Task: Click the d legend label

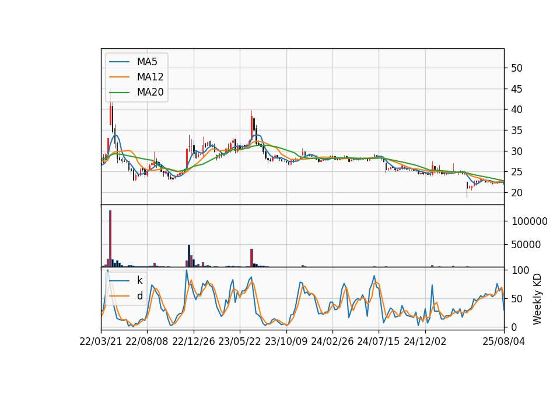Action: [x=139, y=296]
